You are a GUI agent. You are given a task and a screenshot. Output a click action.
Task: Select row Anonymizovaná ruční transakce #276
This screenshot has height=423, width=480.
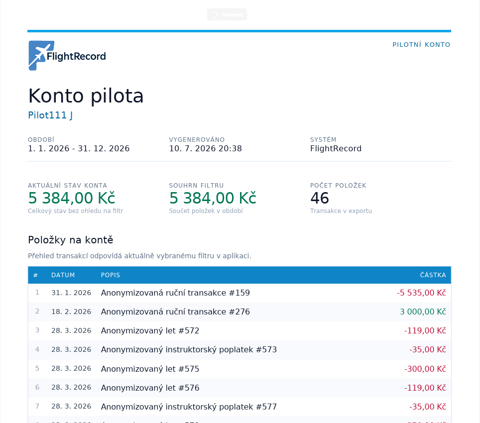click(240, 312)
